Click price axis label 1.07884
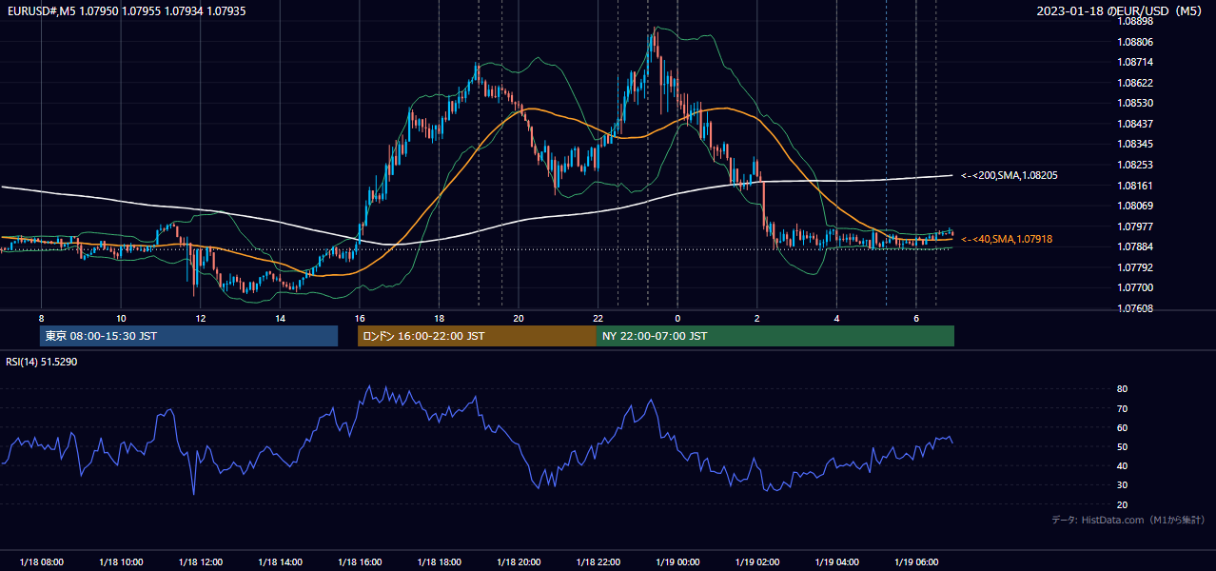The height and width of the screenshot is (571, 1216). coord(1135,247)
